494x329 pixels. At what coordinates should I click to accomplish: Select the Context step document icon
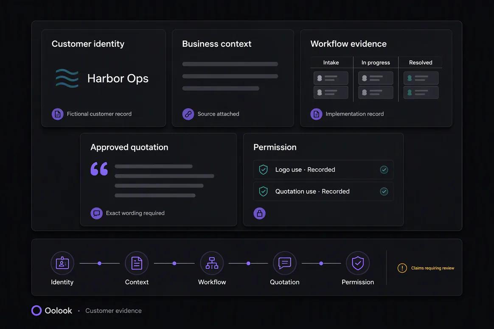[137, 263]
